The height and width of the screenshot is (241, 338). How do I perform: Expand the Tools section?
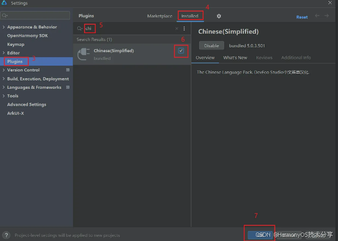(4, 96)
